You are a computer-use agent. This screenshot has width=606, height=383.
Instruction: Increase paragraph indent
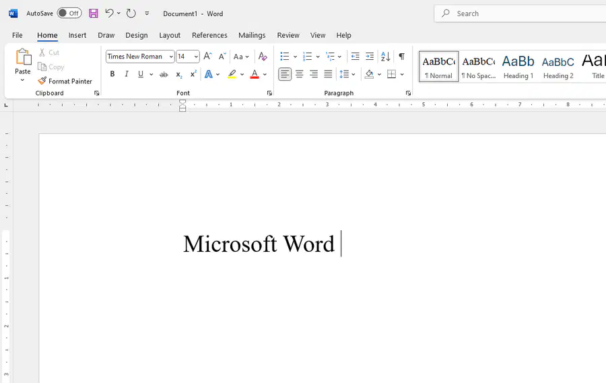[x=370, y=57]
